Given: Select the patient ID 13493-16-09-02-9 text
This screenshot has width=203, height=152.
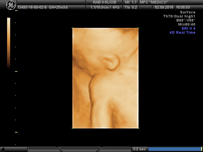Looking at the screenshot, I should tap(32, 7).
